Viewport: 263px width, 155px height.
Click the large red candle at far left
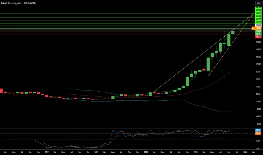[x=1, y=91]
